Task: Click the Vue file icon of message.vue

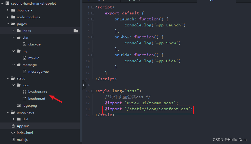Action: click(x=25, y=71)
